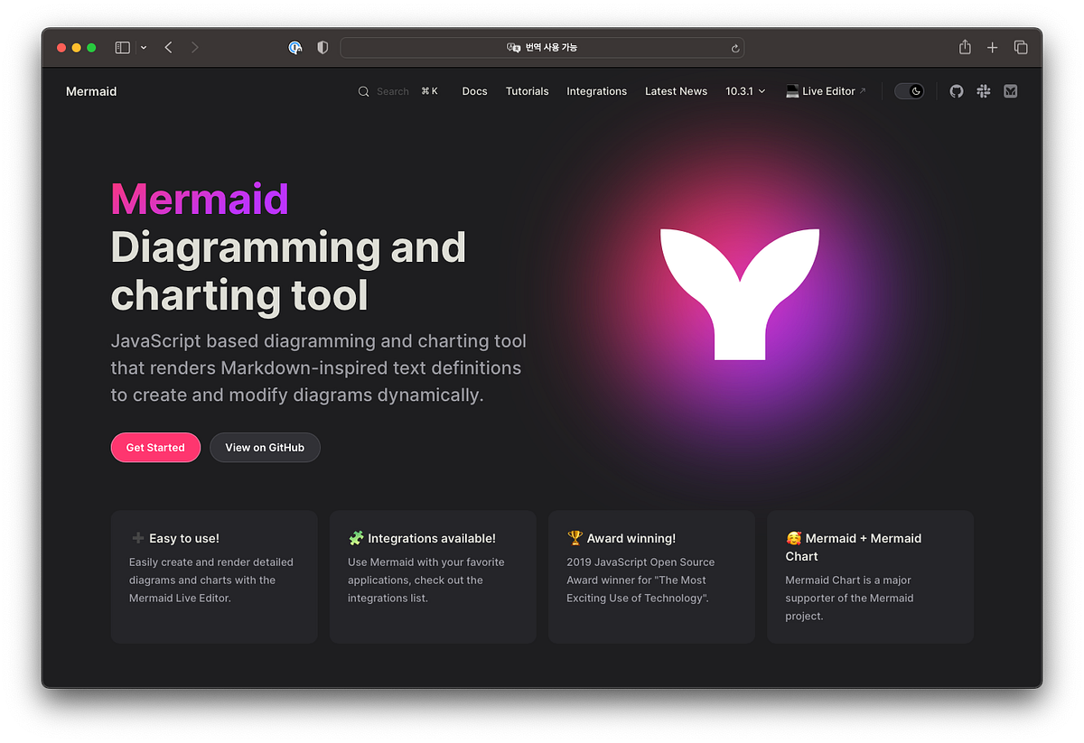The image size is (1084, 743).
Task: Click the 2019 JavaScript Open Source Award text
Action: (x=640, y=580)
